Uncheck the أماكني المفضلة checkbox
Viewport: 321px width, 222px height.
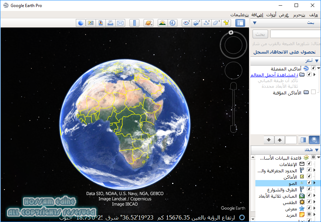pos(313,68)
